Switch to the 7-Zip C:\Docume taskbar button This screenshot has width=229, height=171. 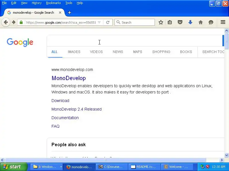(112, 167)
